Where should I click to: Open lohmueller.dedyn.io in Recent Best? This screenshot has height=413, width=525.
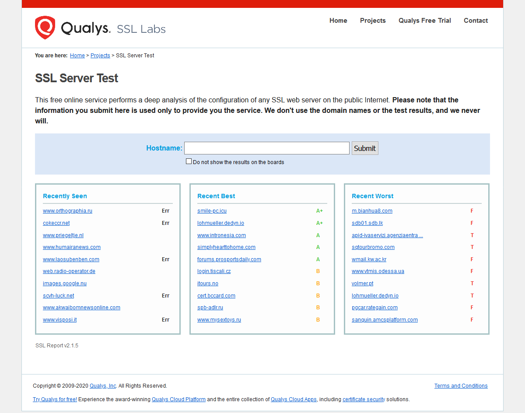pyautogui.click(x=220, y=223)
